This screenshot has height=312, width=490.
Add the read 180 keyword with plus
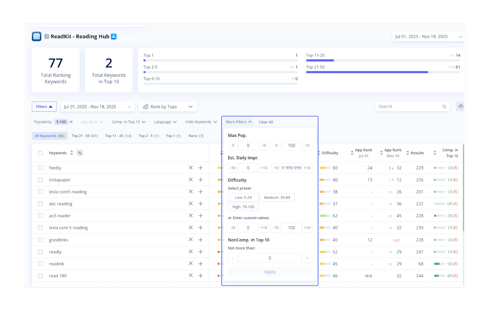pyautogui.click(x=201, y=276)
